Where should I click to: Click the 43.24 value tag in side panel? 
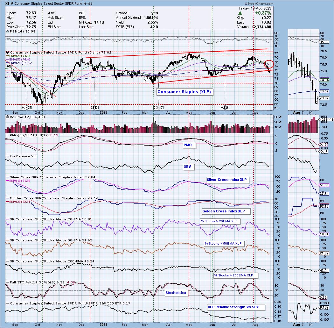324,271
